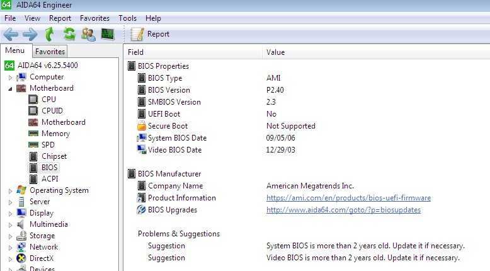Collapse the Motherboard tree node
Viewport: 490px width, 271px height.
[x=10, y=89]
